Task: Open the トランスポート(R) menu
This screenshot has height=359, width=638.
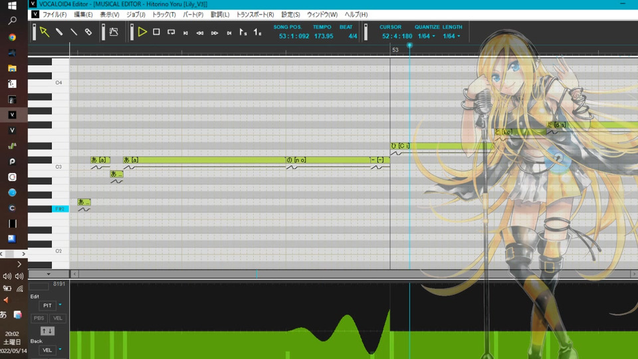Action: pyautogui.click(x=255, y=14)
